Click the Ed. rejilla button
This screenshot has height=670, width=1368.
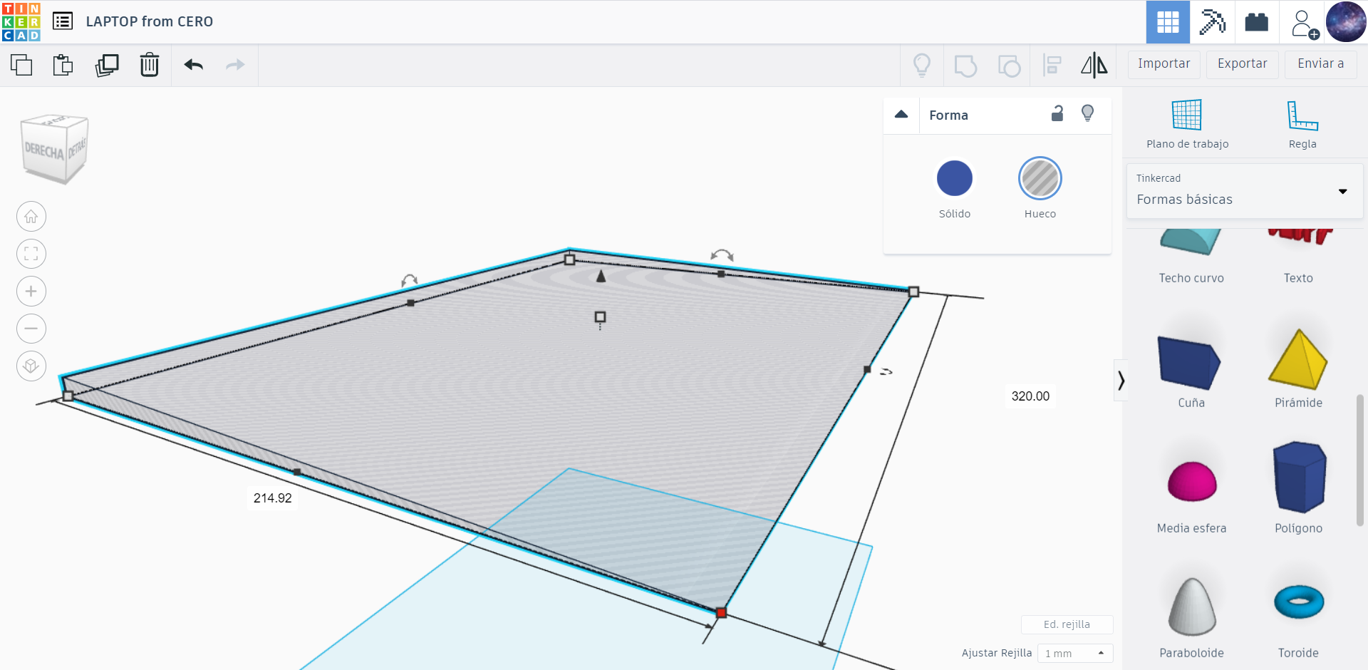tap(1067, 624)
